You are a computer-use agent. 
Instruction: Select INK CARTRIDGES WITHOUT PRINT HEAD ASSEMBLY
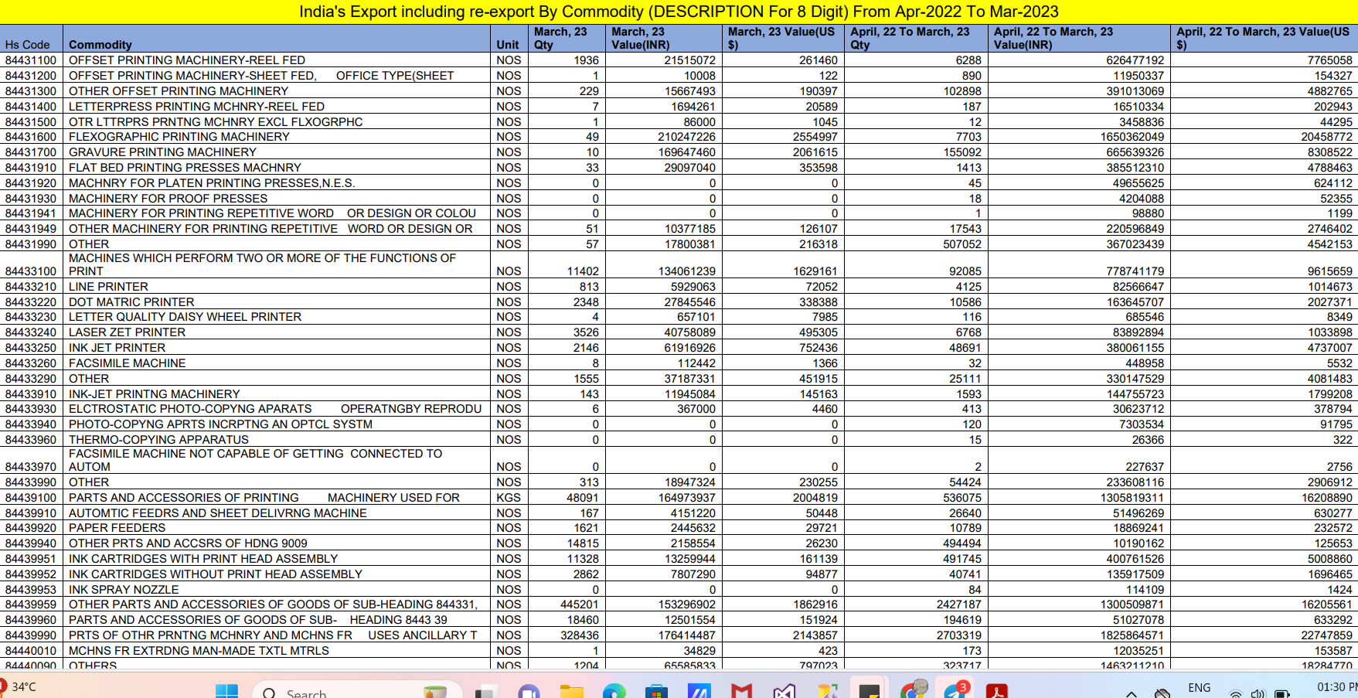coord(276,574)
